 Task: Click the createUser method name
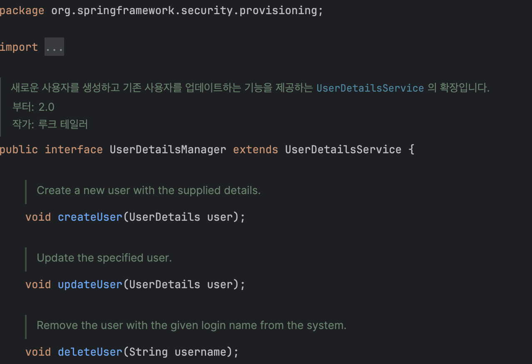click(90, 217)
